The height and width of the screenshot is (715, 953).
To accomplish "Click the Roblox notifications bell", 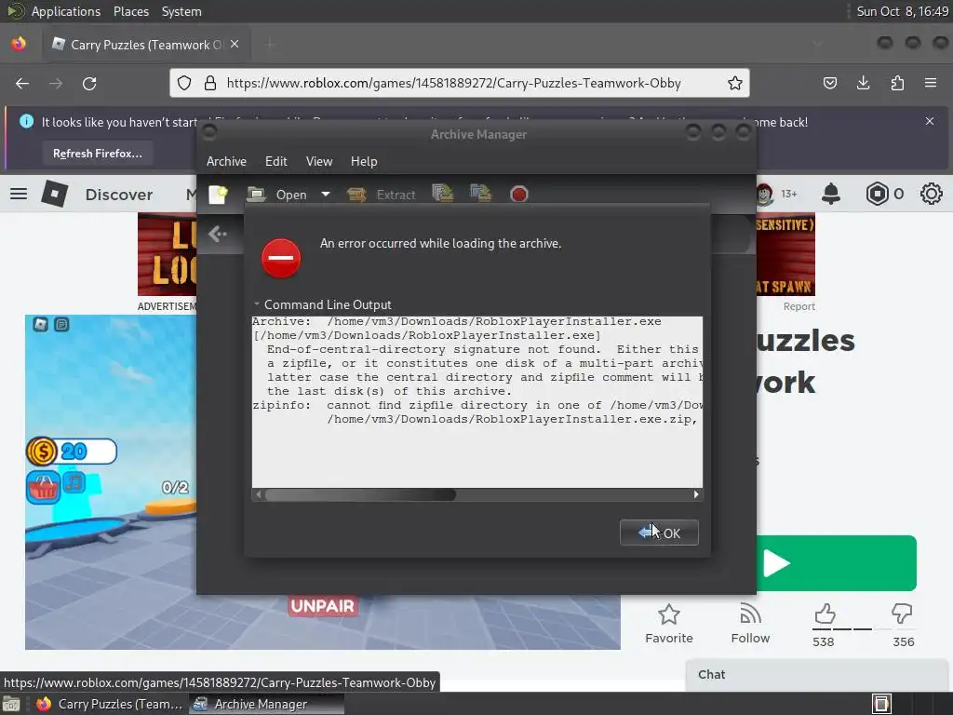I will pos(830,194).
